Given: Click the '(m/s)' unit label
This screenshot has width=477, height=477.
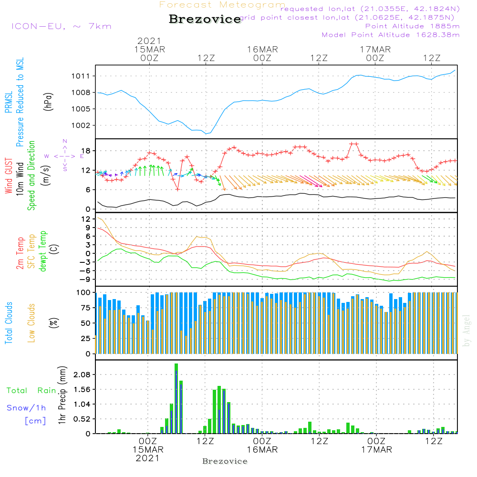Looking at the screenshot, I should (46, 176).
